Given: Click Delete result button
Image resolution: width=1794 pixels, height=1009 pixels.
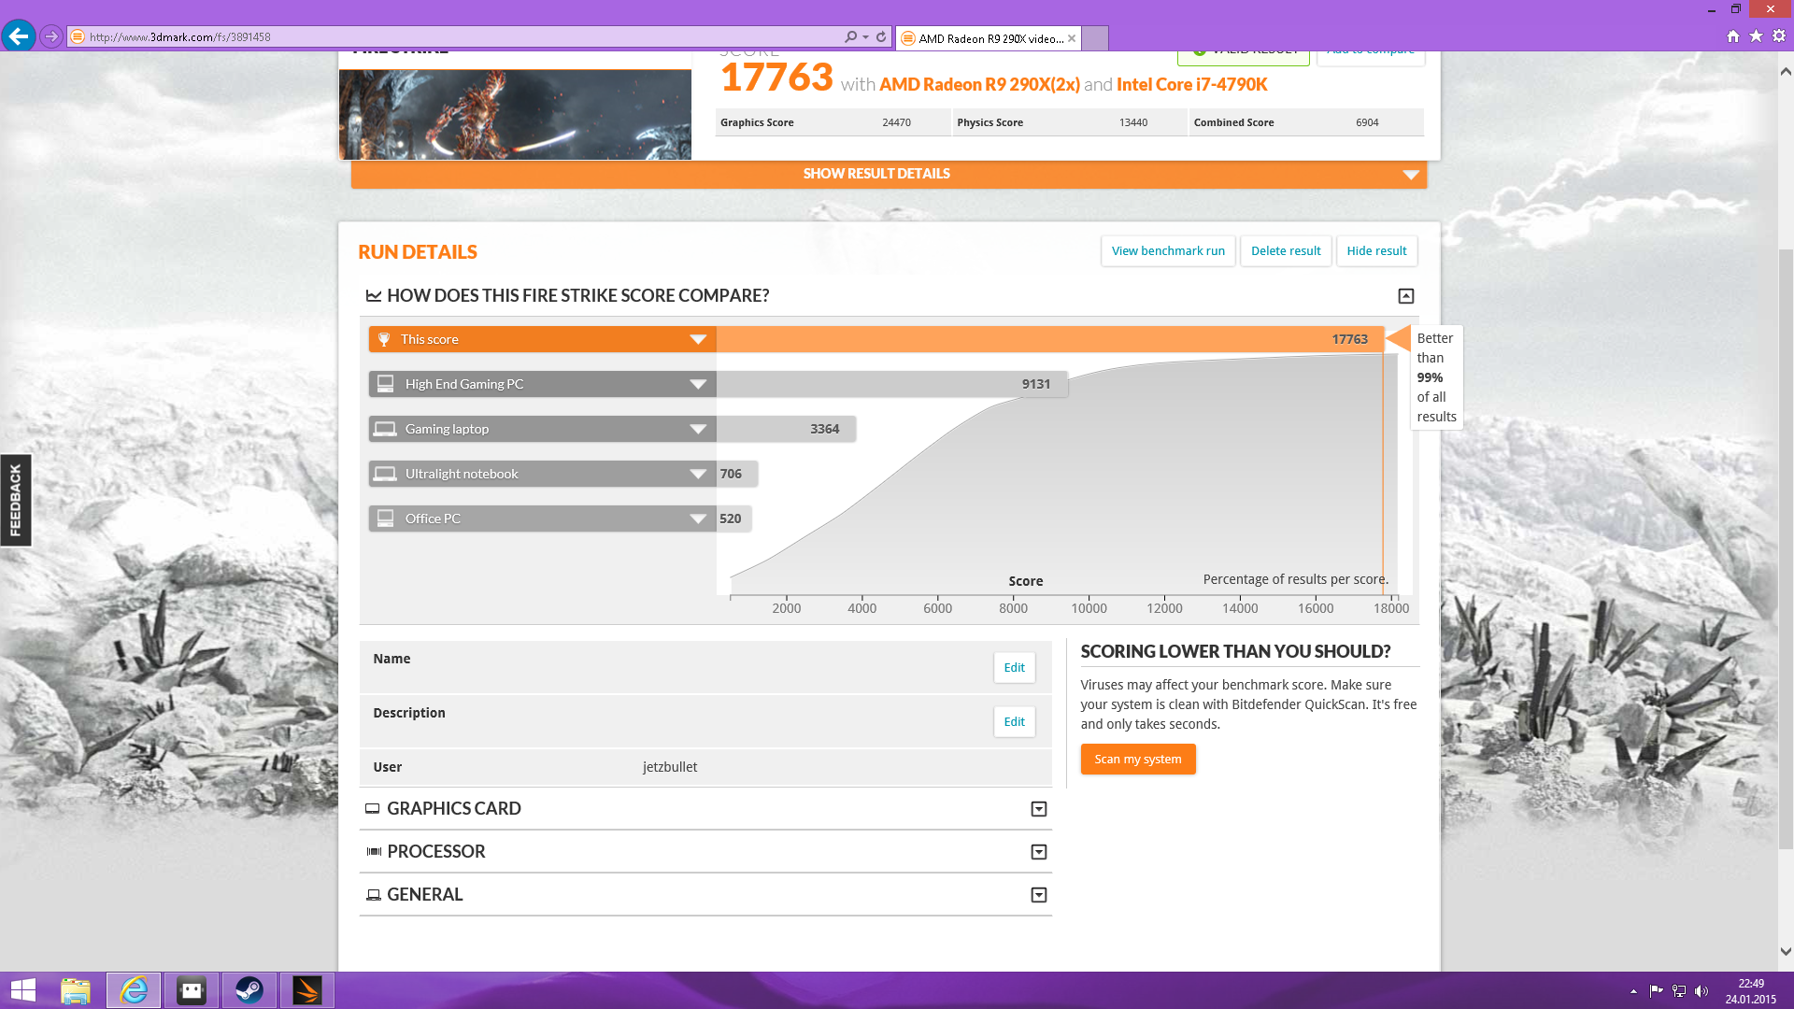Looking at the screenshot, I should point(1286,250).
